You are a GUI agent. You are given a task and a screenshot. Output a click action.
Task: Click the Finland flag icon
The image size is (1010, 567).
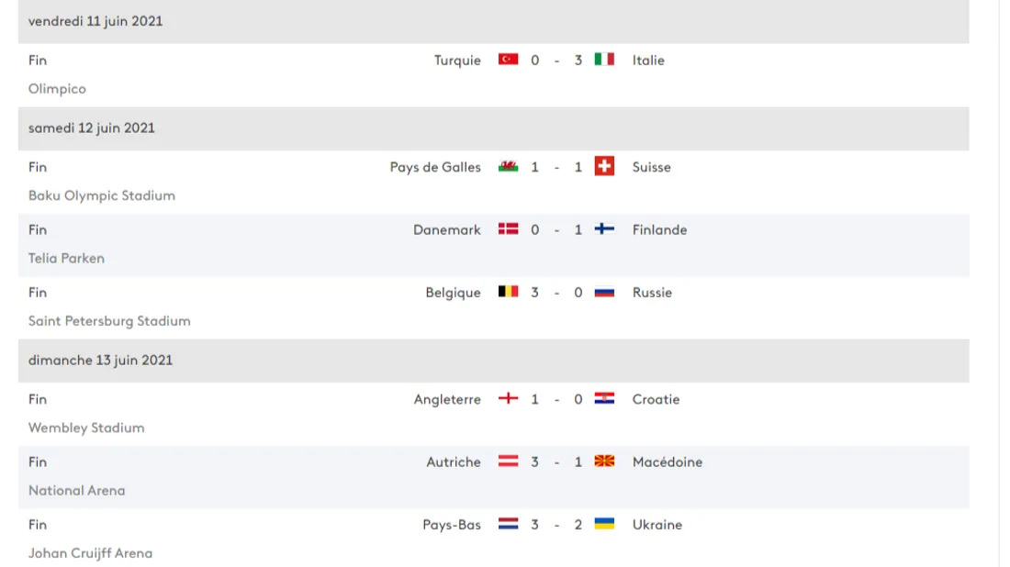(604, 229)
